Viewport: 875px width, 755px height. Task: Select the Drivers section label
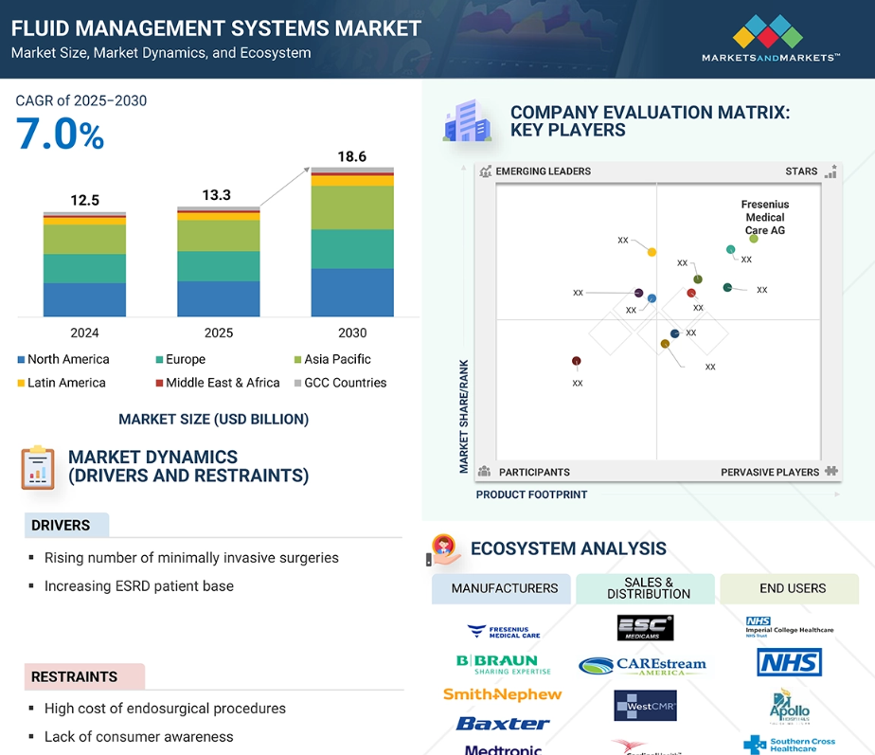click(66, 526)
